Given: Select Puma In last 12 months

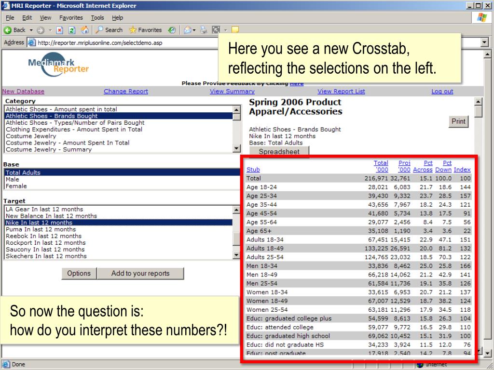Looking at the screenshot, I should point(119,229).
